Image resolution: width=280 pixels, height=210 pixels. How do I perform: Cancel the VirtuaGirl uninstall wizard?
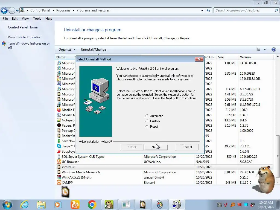coord(187,147)
